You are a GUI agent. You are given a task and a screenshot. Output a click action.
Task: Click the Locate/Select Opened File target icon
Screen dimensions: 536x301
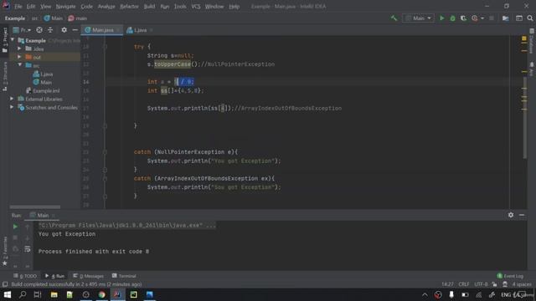[39, 30]
